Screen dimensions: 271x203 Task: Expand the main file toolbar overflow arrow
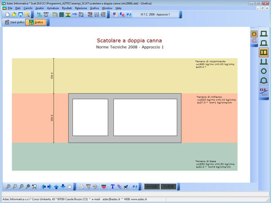pyautogui.click(x=33, y=15)
